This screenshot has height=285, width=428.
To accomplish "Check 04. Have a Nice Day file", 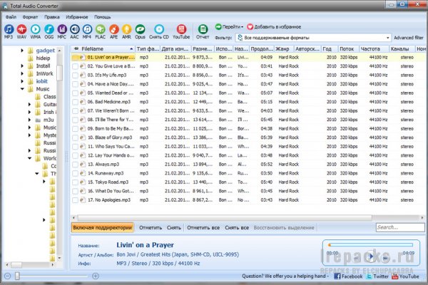I will [75, 84].
